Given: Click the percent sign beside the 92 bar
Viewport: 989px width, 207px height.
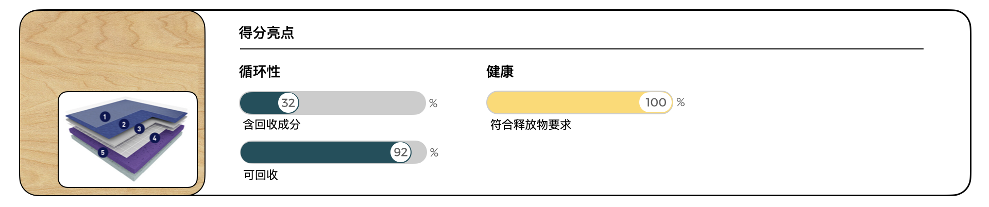Looking at the screenshot, I should click(x=434, y=153).
